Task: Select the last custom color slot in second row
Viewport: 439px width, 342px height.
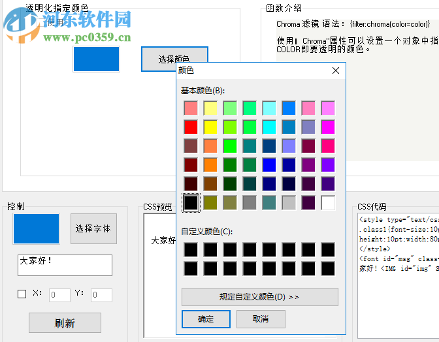Action: [x=328, y=269]
